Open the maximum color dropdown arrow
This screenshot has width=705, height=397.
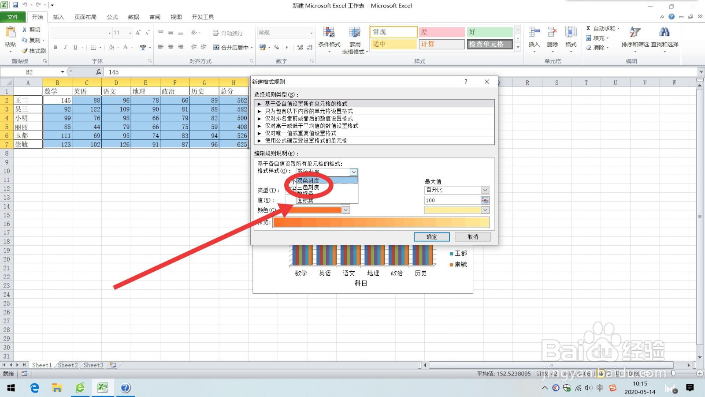485,210
